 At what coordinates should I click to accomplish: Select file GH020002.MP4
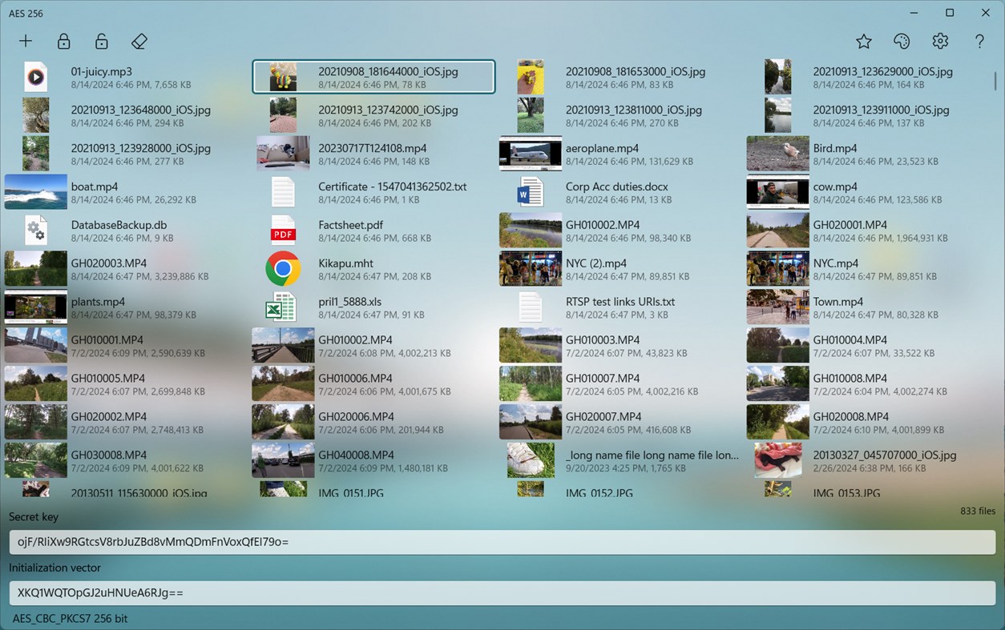click(126, 423)
